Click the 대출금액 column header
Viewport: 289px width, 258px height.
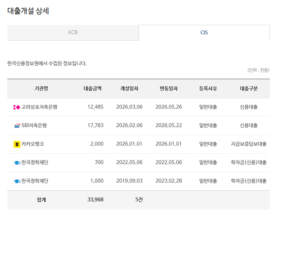click(92, 89)
